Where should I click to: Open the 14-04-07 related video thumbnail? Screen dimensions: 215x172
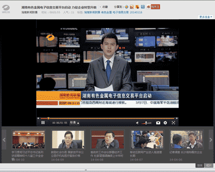click(147, 140)
